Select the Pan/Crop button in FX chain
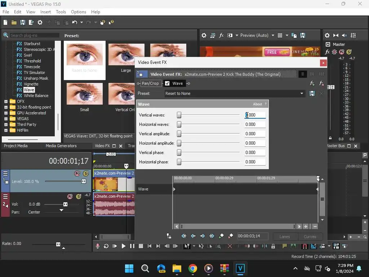This screenshot has width=369, height=277. tap(150, 83)
